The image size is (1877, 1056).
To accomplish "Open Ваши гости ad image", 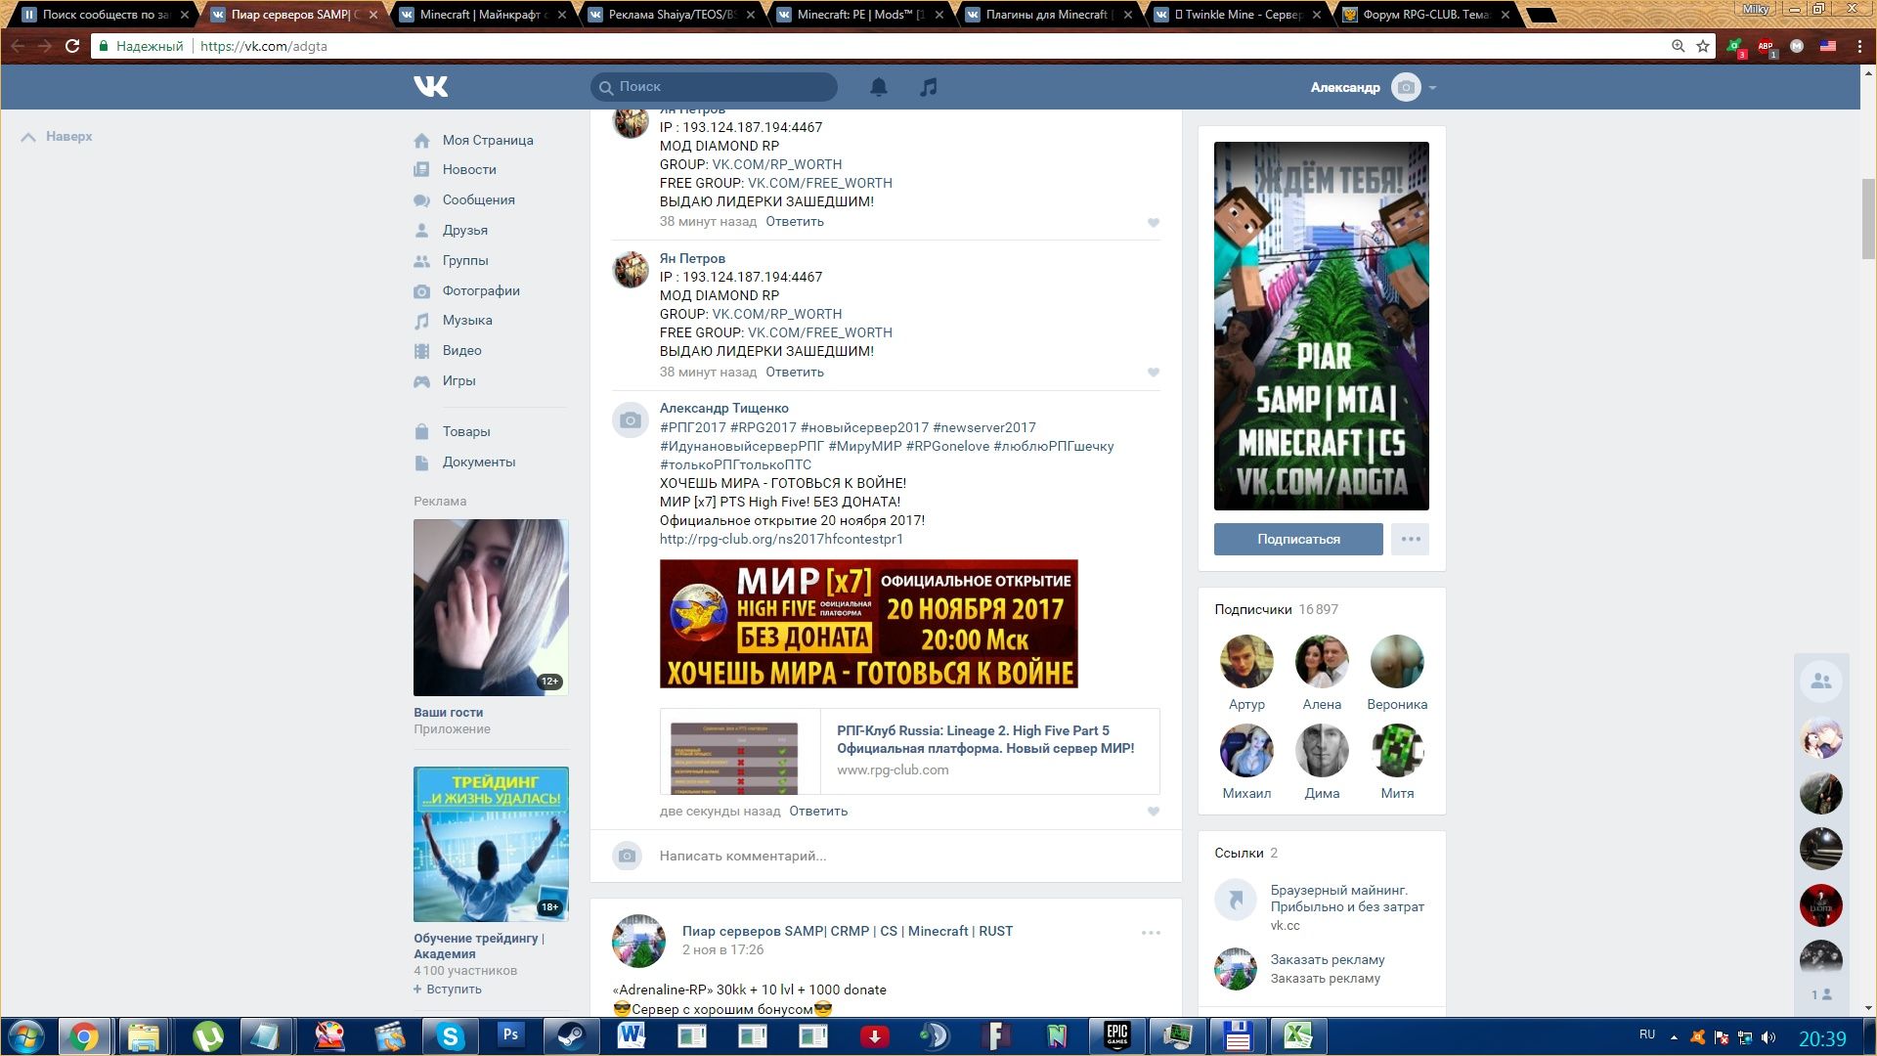I will tap(491, 607).
